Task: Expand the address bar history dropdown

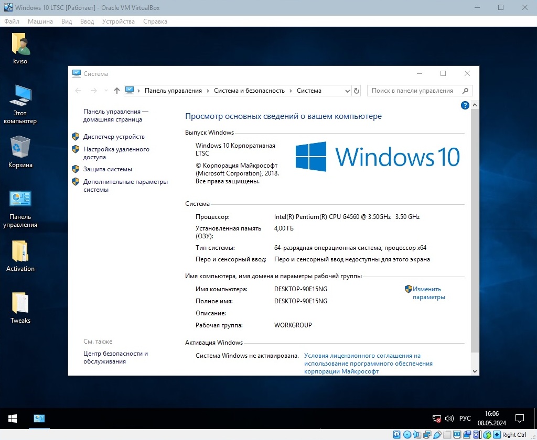Action: 347,91
